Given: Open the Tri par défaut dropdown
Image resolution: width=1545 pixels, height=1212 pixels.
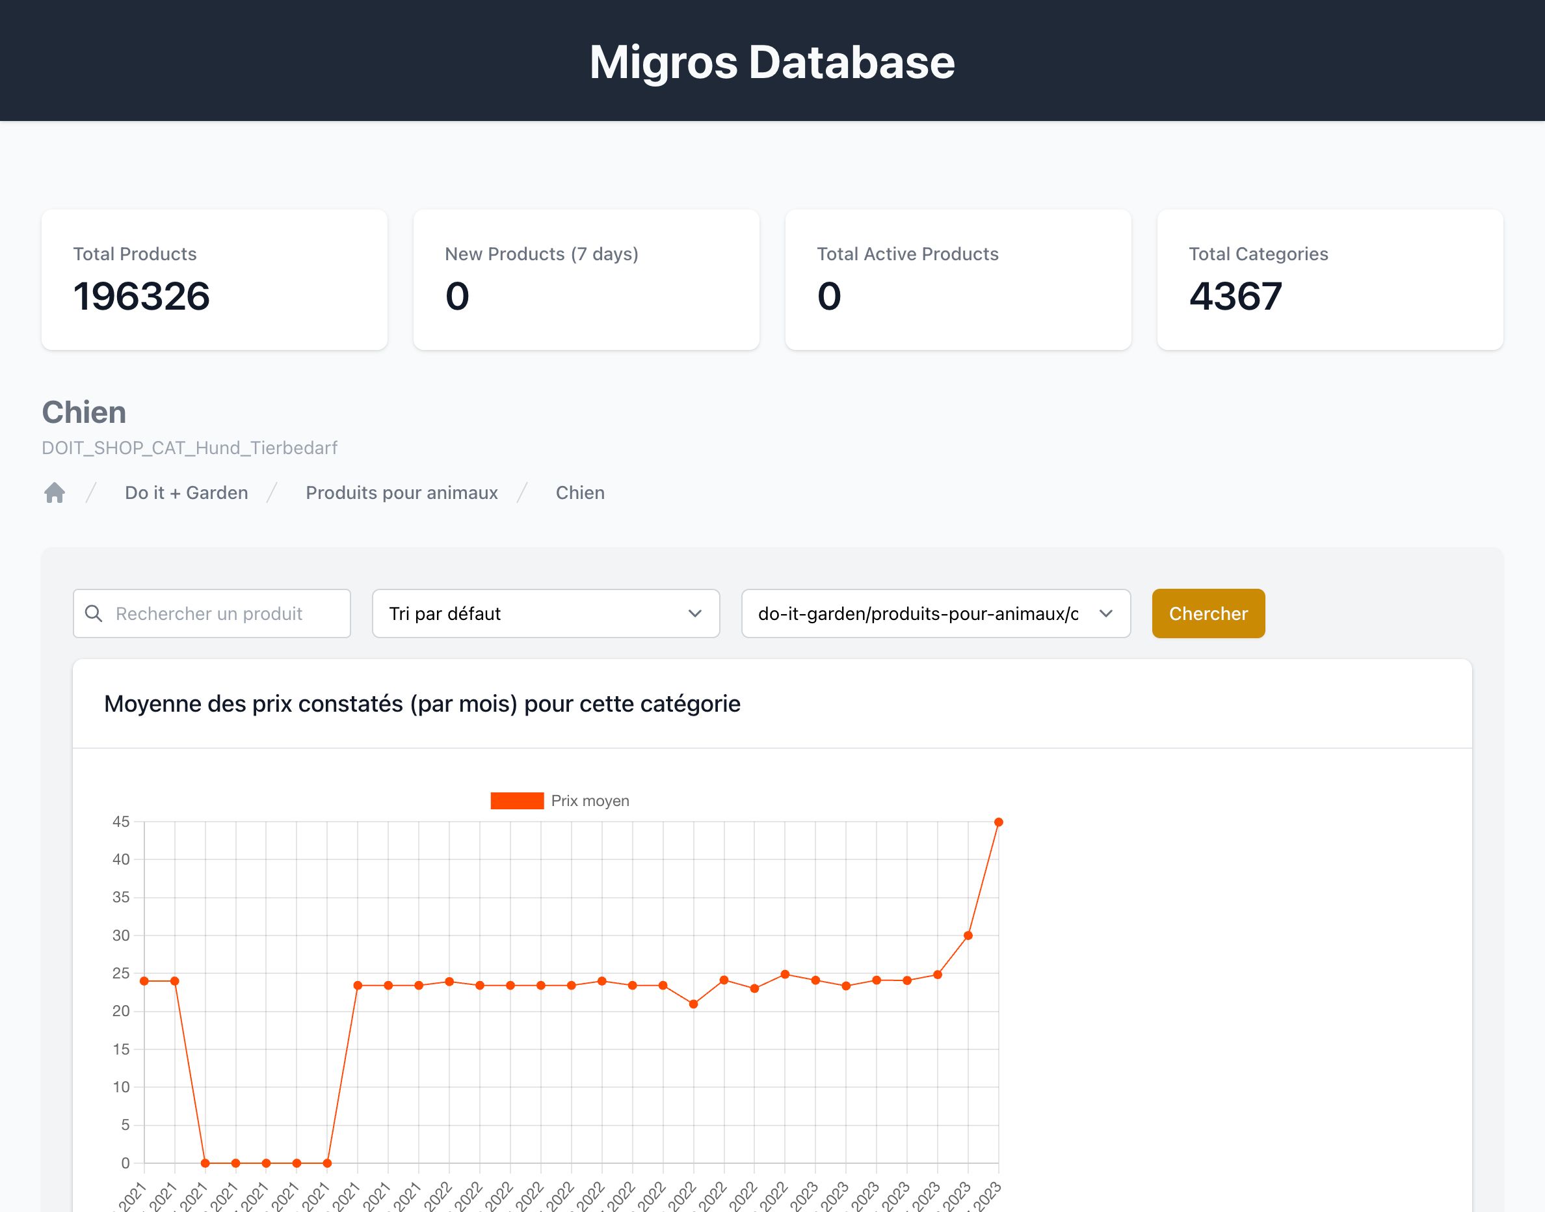Looking at the screenshot, I should click(x=546, y=613).
